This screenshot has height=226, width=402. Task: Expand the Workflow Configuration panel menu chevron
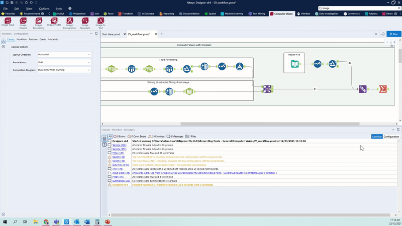(91, 34)
